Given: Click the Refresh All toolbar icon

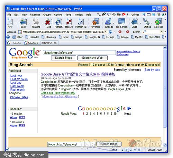Looking at the screenshot, I should 81,22.
